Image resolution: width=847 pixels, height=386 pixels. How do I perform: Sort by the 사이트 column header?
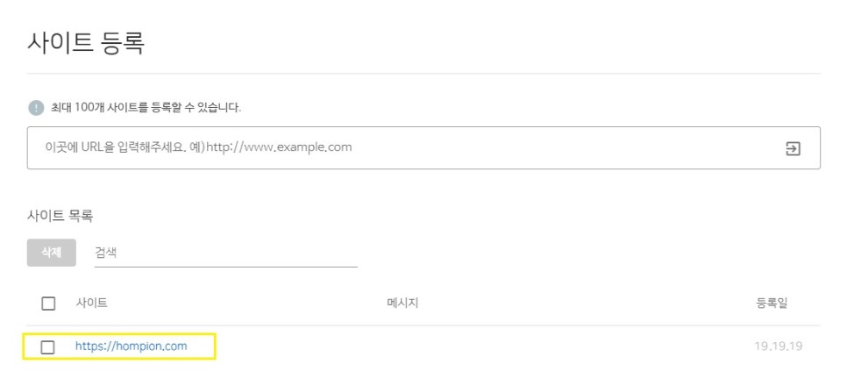[91, 304]
